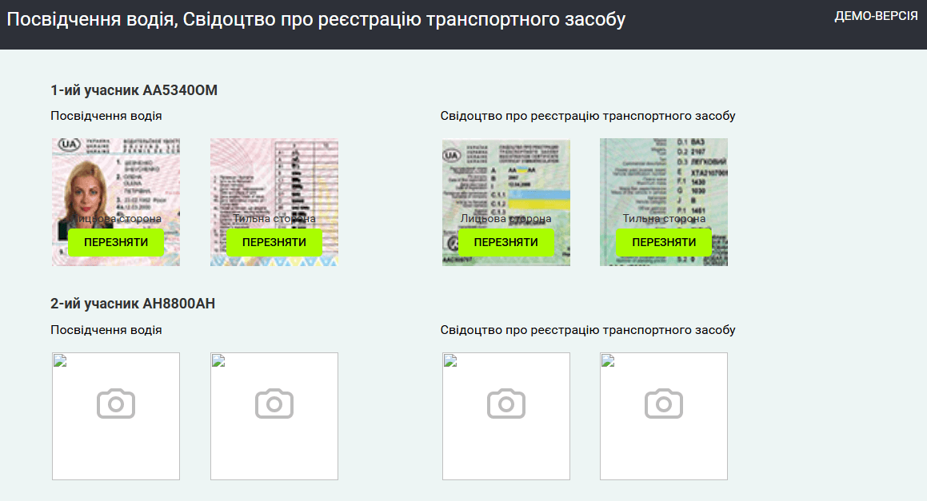Click registration certificate label under second participant
The image size is (927, 501).
[x=587, y=330]
